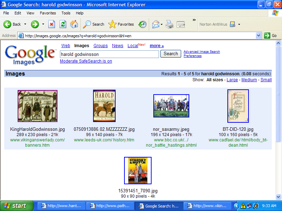Screen dimensions: 282x211
Task: Click the Stop loading icon
Action: pyautogui.click(x=51, y=24)
